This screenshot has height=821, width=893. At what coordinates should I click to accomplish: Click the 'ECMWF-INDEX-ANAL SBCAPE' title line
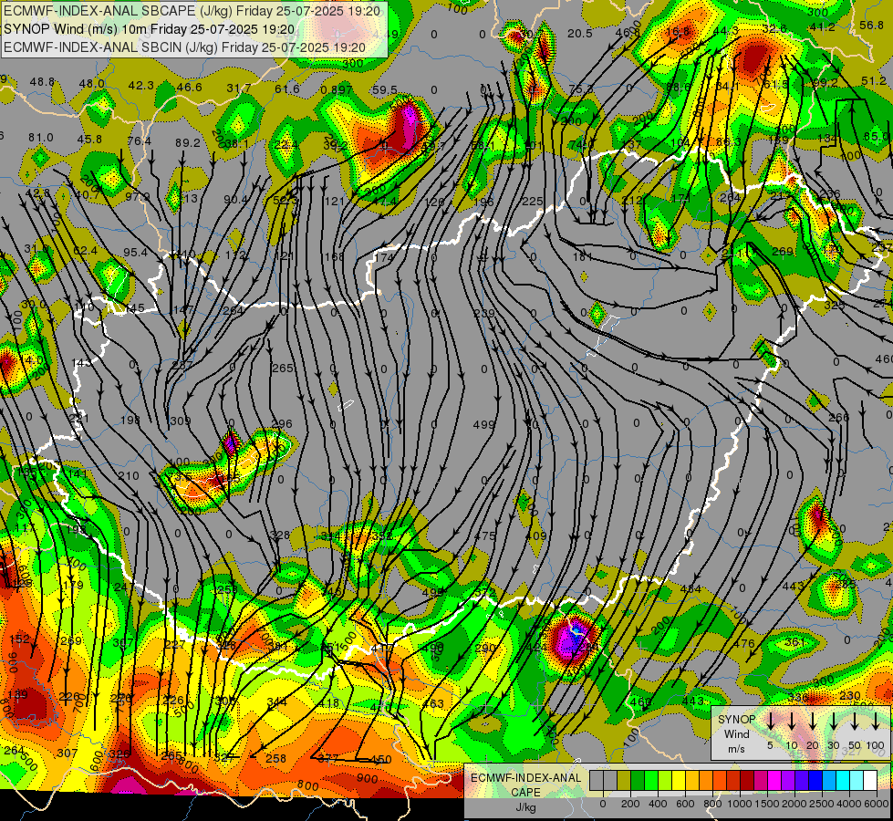click(192, 11)
